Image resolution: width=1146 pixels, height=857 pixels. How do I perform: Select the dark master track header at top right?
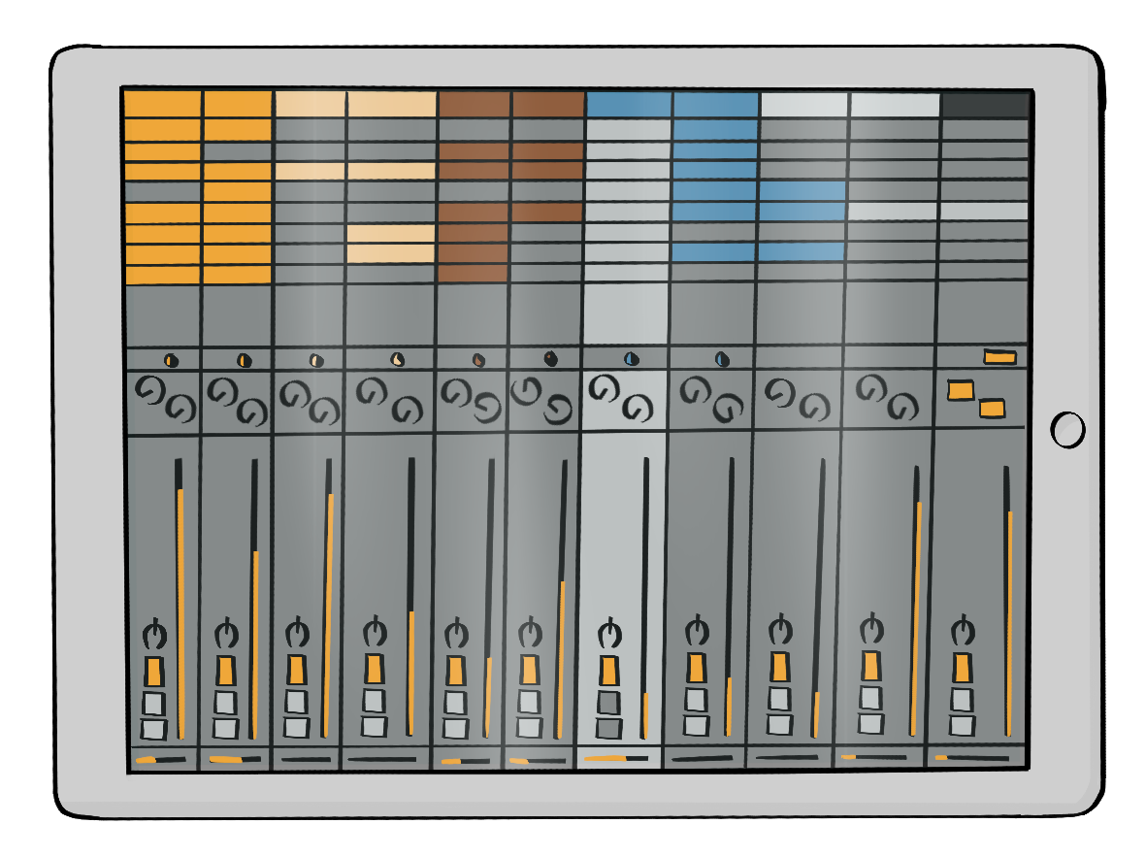pos(985,106)
